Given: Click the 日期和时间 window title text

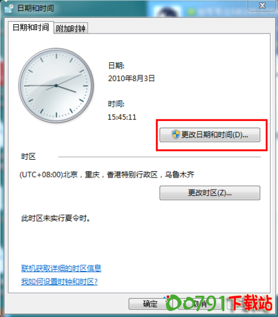Looking at the screenshot, I should pos(36,8).
